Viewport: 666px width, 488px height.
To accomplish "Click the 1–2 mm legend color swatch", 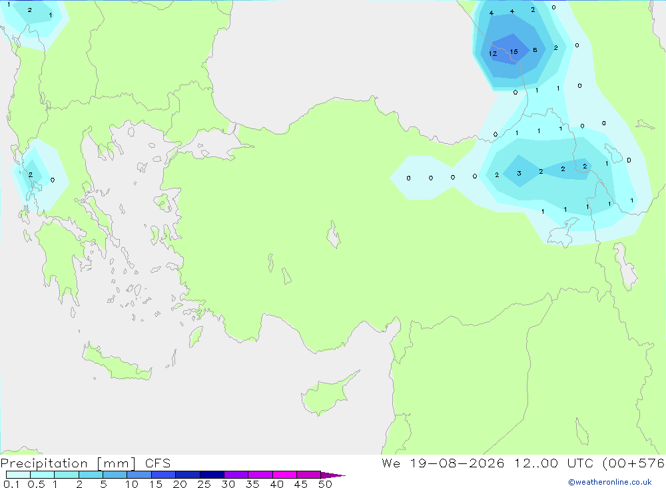I will click(67, 475).
